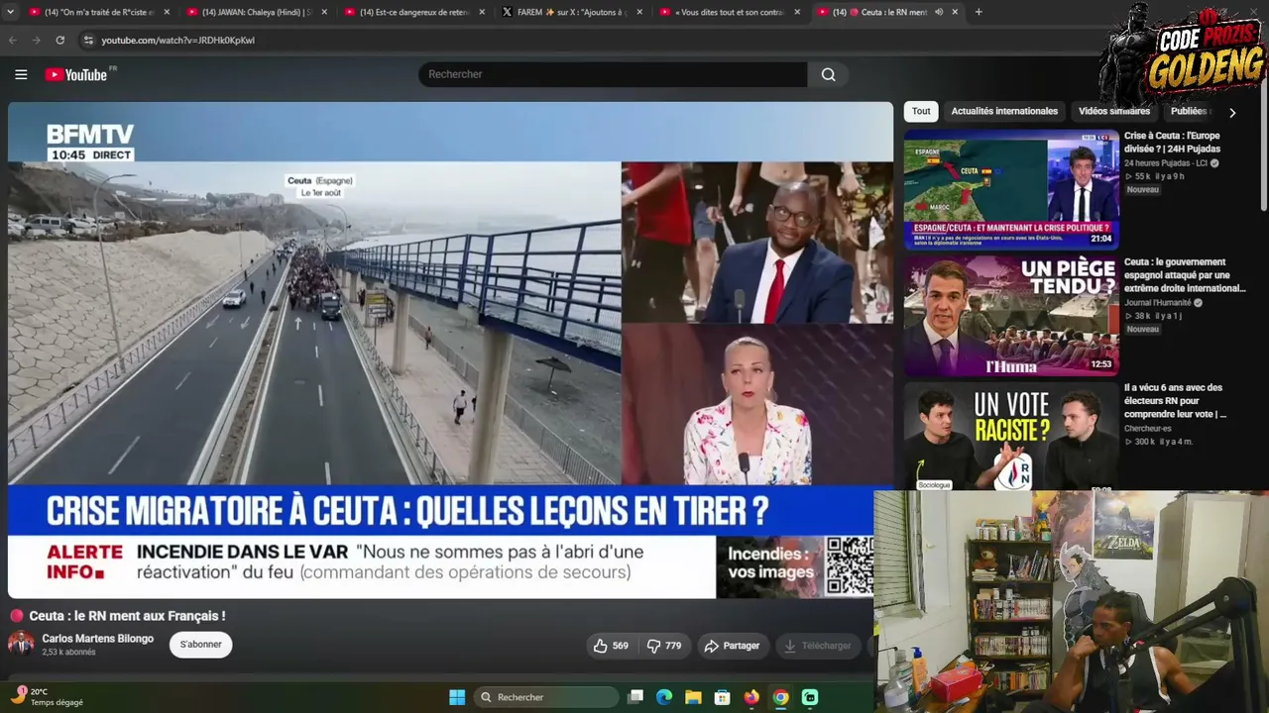Reload the current page
The height and width of the screenshot is (713, 1269).
[60, 40]
